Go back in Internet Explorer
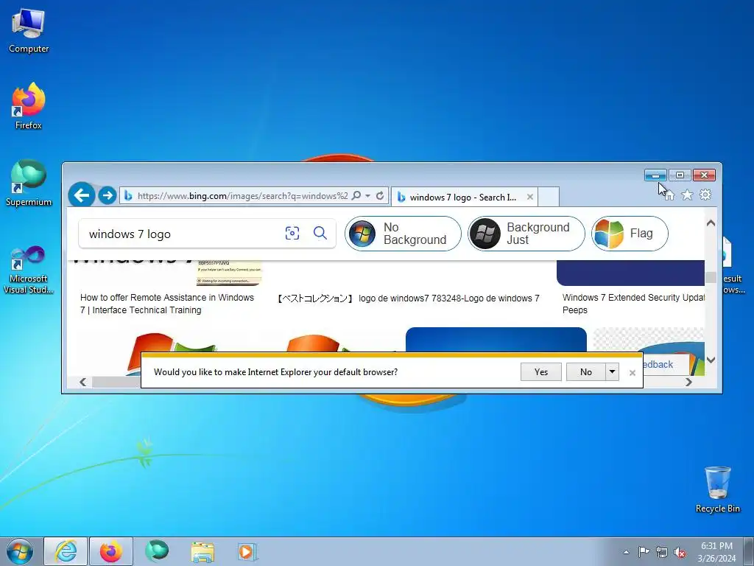Image resolution: width=754 pixels, height=566 pixels. coord(81,195)
